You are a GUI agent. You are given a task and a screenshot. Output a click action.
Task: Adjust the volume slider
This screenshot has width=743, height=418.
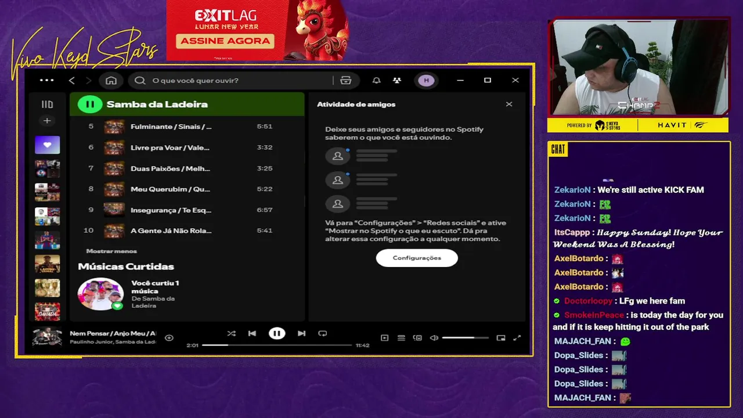(x=465, y=338)
